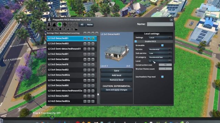Open the Settings dropdown showing Local
Screen dimensions: 220x123
pos(161,38)
